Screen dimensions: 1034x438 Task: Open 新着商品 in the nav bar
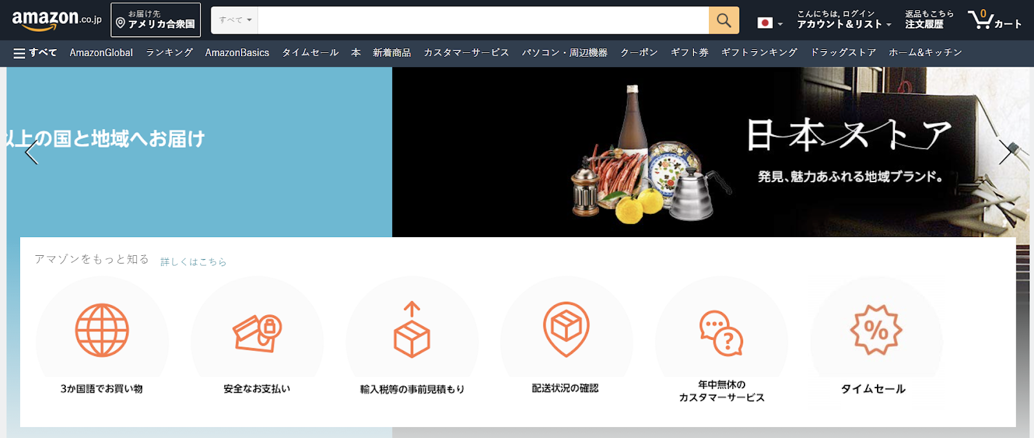click(392, 53)
